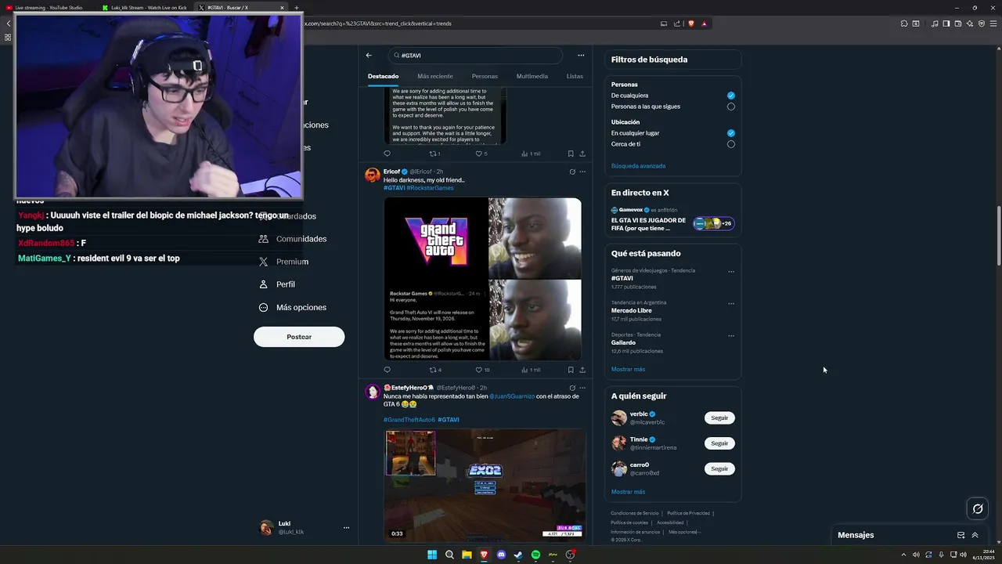Reply to Ericof's tweet
This screenshot has height=564, width=1002.
[387, 370]
